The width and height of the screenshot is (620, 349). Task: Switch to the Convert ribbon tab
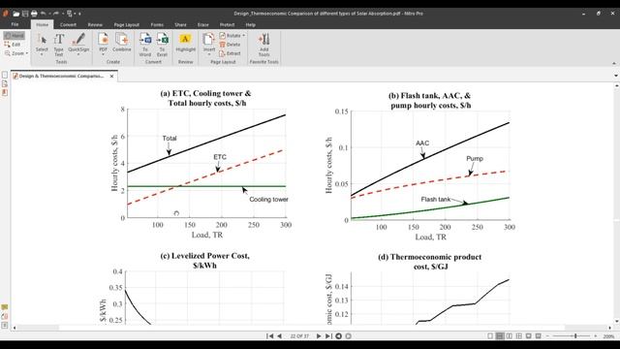coord(68,24)
